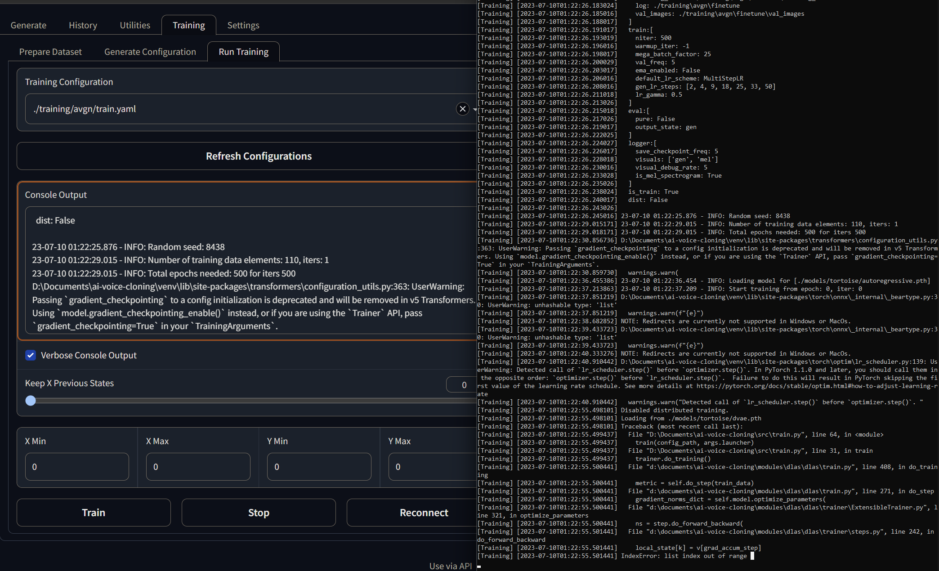This screenshot has width=939, height=571.
Task: Click 'niter: 500' terminal line
Action: click(x=653, y=38)
